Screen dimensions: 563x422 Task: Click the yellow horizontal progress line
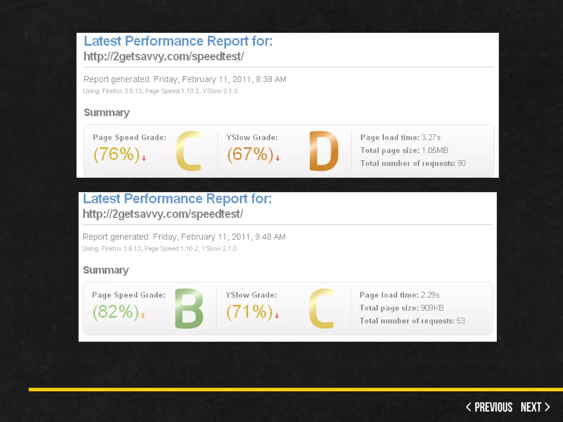pyautogui.click(x=296, y=389)
